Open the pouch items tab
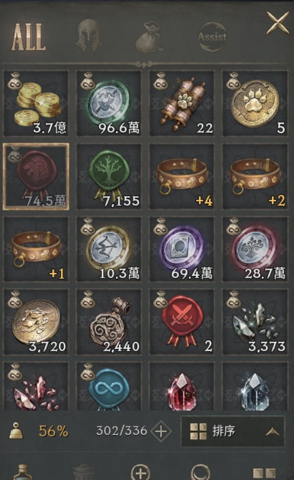This screenshot has height=480, width=294. (x=150, y=37)
